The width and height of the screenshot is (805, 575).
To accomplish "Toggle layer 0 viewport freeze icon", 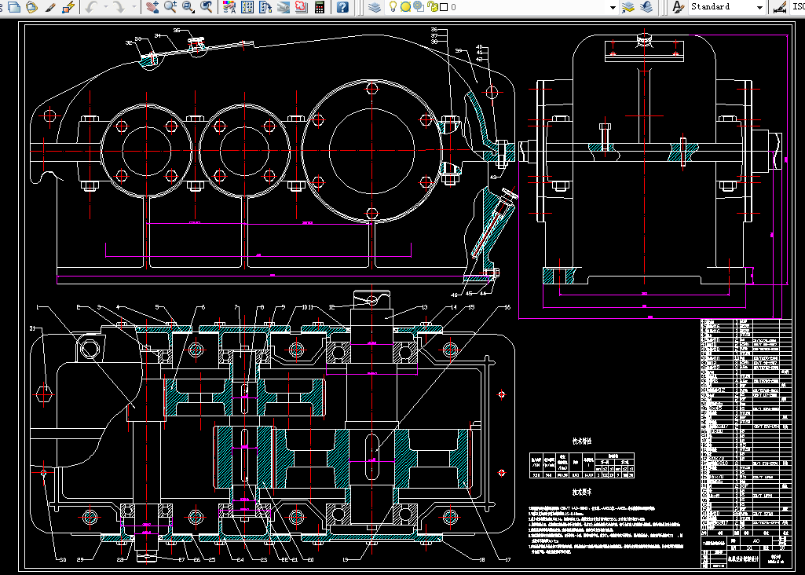I will [x=419, y=6].
